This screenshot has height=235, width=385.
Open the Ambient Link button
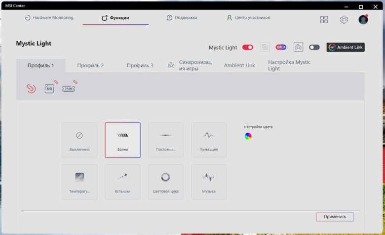click(346, 47)
